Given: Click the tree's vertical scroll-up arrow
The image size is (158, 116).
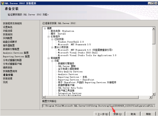Looking at the screenshot, I should (153, 28).
